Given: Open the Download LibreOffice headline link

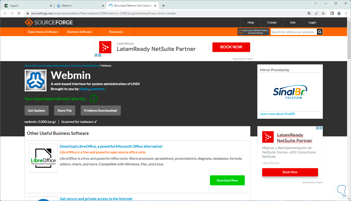Looking at the screenshot, I should [111, 146].
